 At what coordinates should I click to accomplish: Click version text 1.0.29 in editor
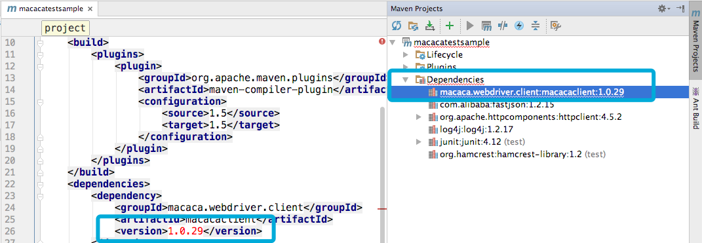click(185, 231)
